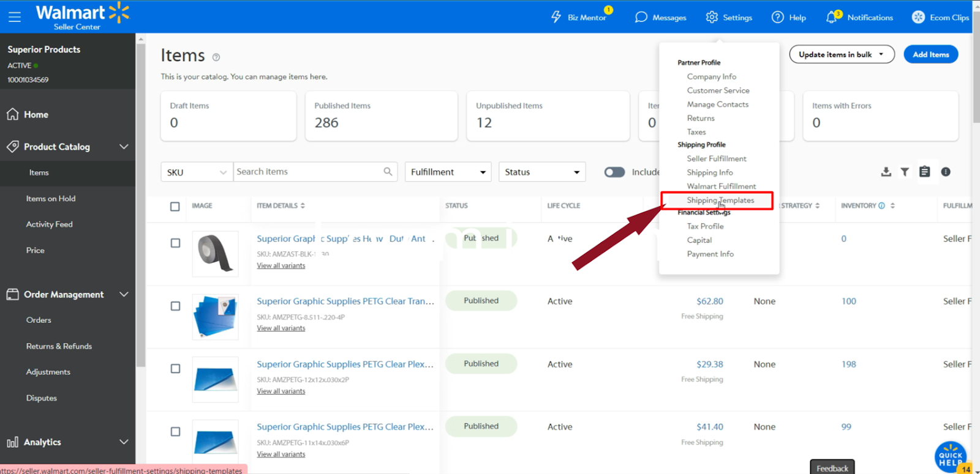Select Manage Contacts menu entry
This screenshot has height=474, width=980.
click(717, 105)
